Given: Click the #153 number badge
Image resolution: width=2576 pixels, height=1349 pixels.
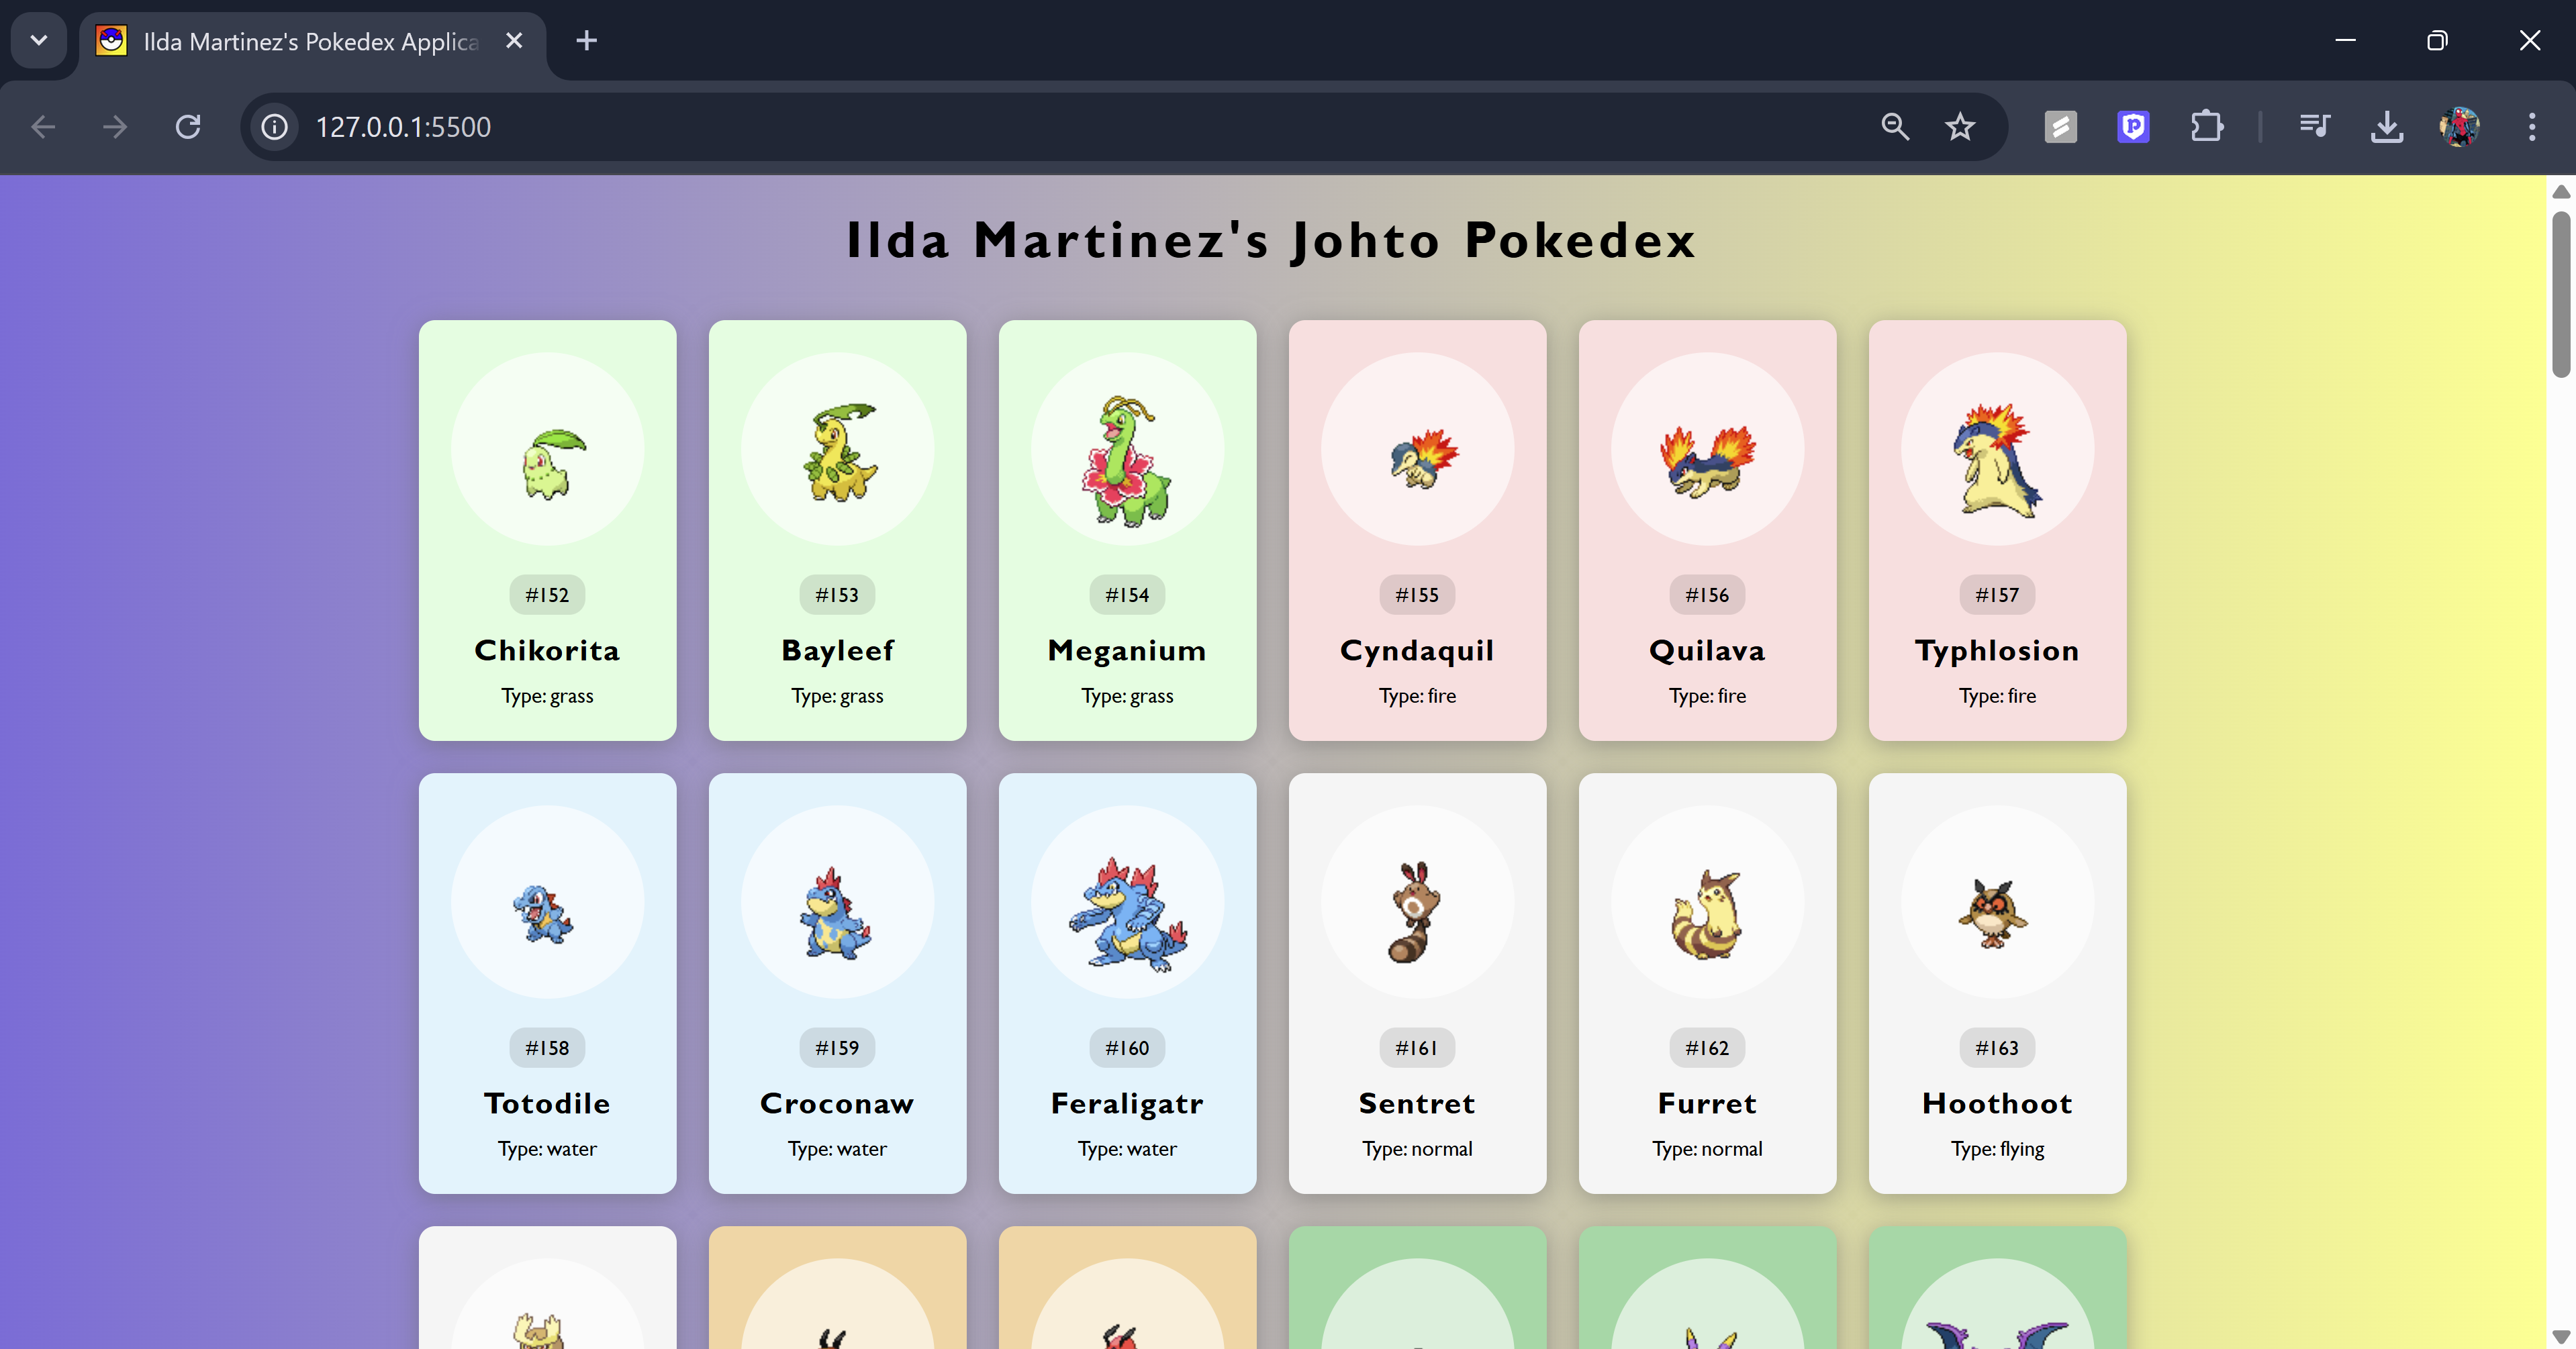Looking at the screenshot, I should [x=837, y=595].
